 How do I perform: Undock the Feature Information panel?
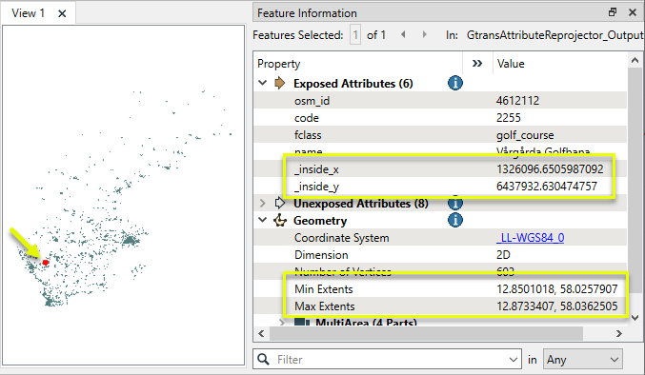pyautogui.click(x=613, y=12)
